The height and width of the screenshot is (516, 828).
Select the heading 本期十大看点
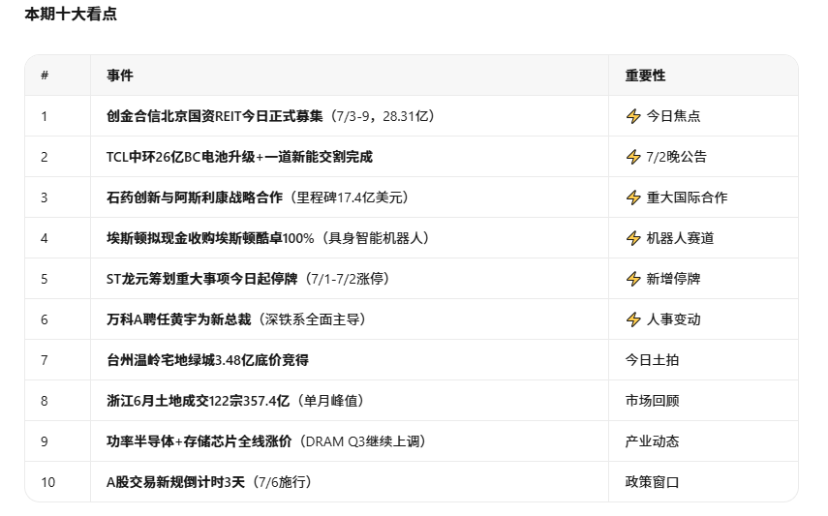point(71,15)
